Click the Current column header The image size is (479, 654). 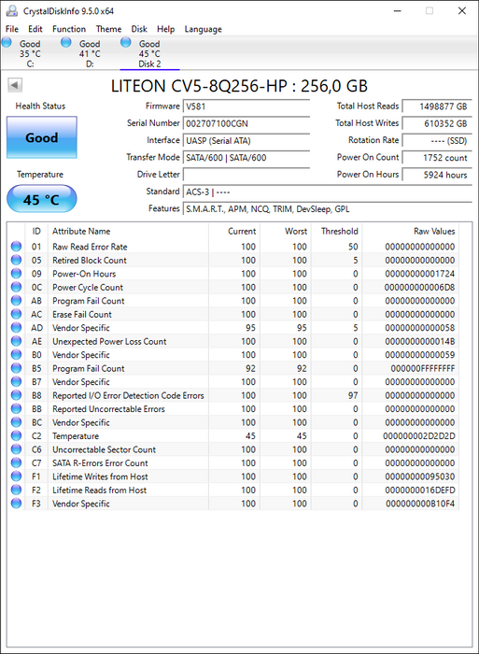[234, 231]
